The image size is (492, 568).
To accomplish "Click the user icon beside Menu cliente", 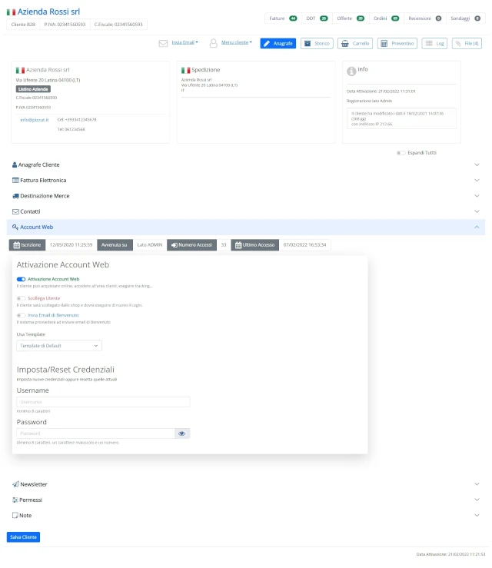I will pos(214,44).
